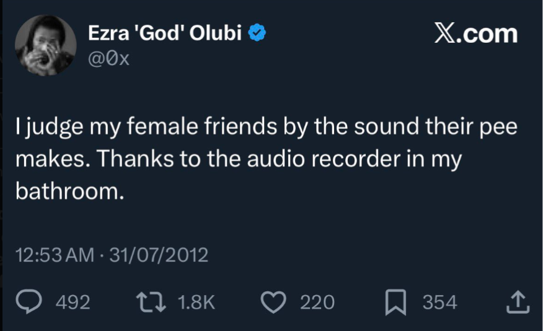Open the share icon for this tweet
Image resolution: width=543 pixels, height=331 pixels.
[x=518, y=302]
